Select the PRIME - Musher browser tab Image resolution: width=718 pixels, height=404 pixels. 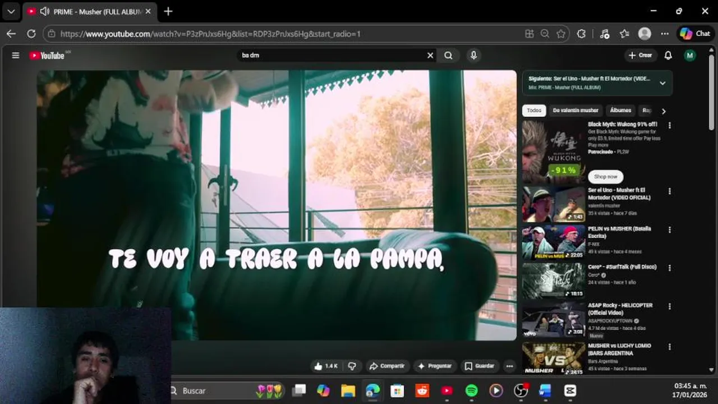(x=89, y=11)
